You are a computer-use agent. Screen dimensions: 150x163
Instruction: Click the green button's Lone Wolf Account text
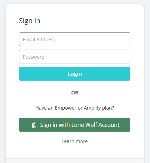[x=95, y=125]
